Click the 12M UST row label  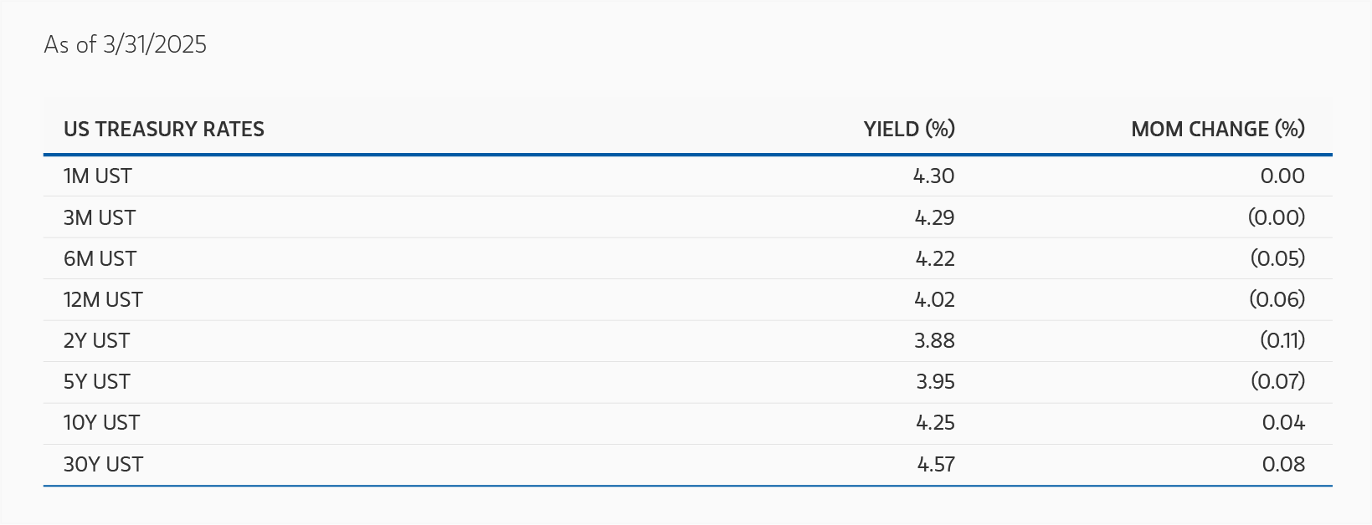click(x=103, y=300)
